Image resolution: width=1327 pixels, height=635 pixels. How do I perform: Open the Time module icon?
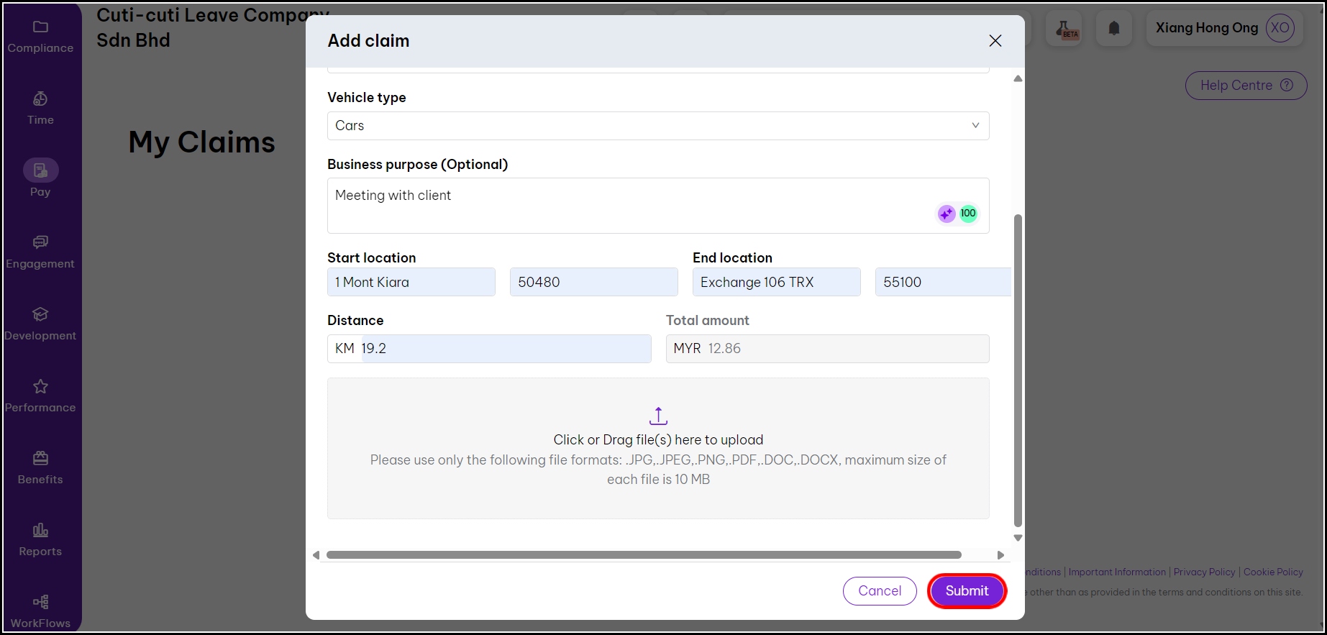point(40,99)
